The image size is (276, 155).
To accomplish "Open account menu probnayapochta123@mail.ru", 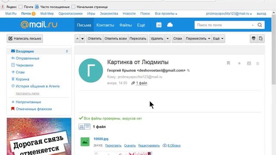I will click(x=229, y=13).
